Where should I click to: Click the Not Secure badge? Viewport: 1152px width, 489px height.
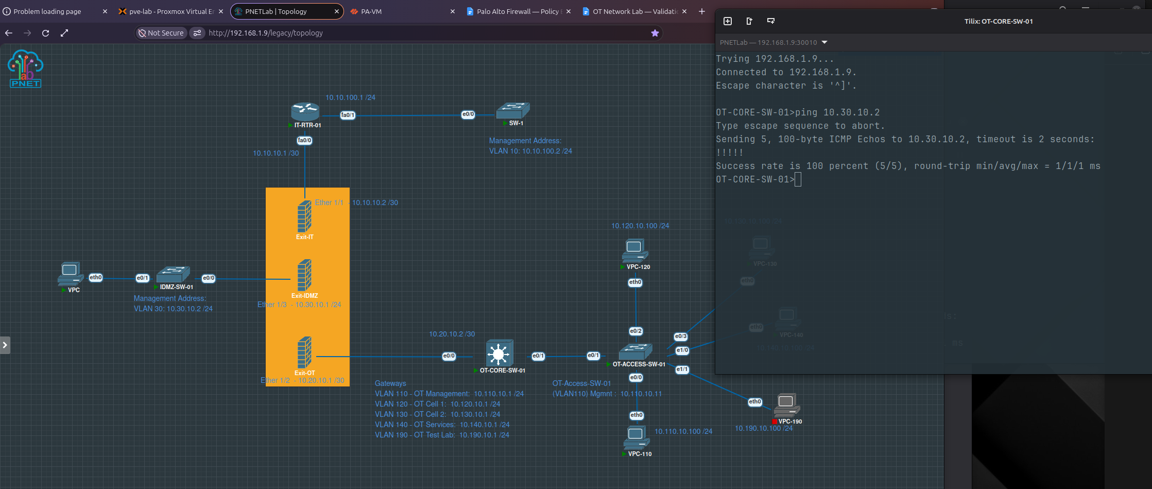tap(161, 33)
